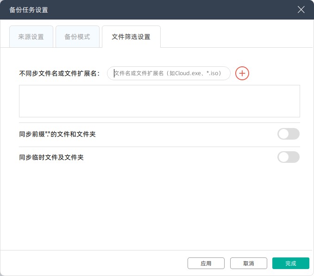The width and height of the screenshot is (314, 276).
Task: Click blank tab strip right of 文件筛选设置
Action: tap(236, 37)
